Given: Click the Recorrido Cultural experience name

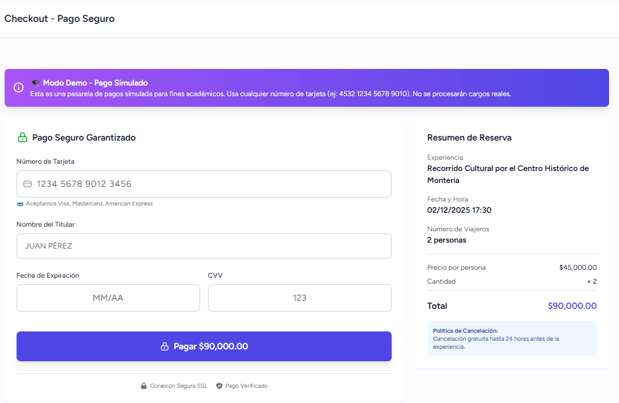Looking at the screenshot, I should 508,174.
